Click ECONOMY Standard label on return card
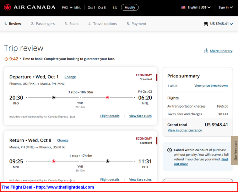Screen dimensions: 238x192 click(x=144, y=141)
